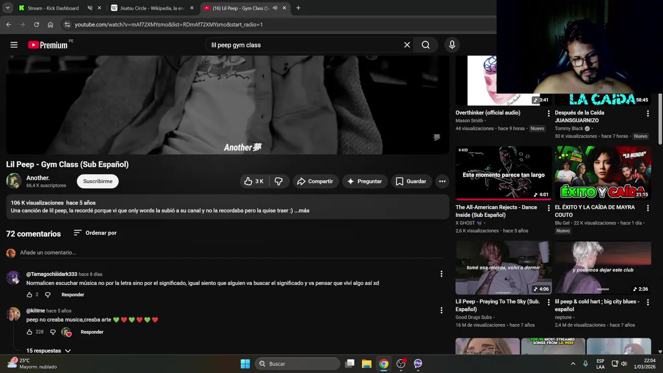Reply to the @kiilme comment
This screenshot has width=663, height=373.
(x=92, y=332)
